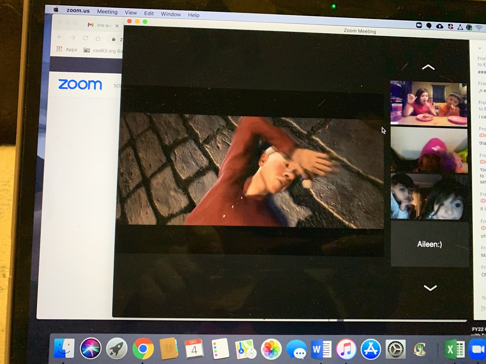
Task: Open the Edit menu
Action: (149, 13)
